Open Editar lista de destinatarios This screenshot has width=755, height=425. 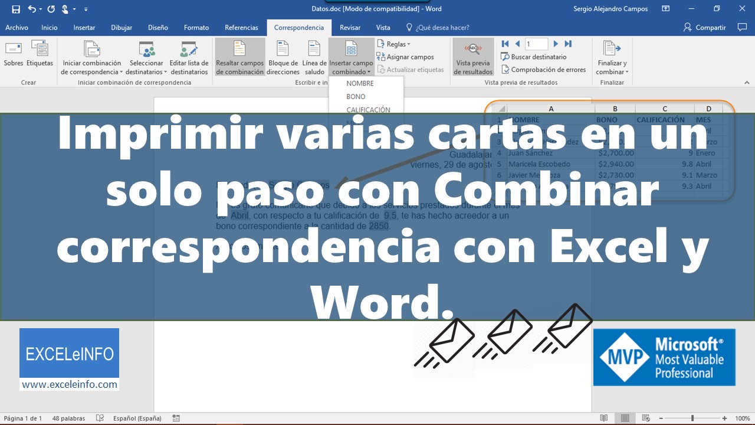[189, 58]
